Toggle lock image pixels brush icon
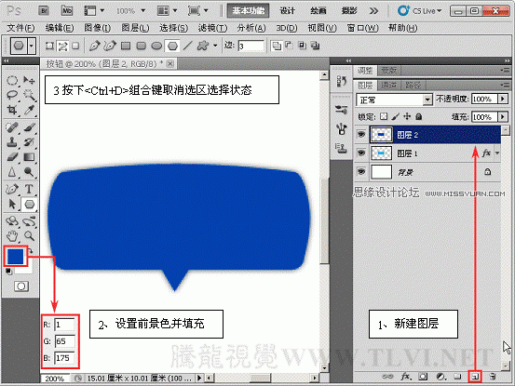The height and width of the screenshot is (386, 515). click(396, 116)
